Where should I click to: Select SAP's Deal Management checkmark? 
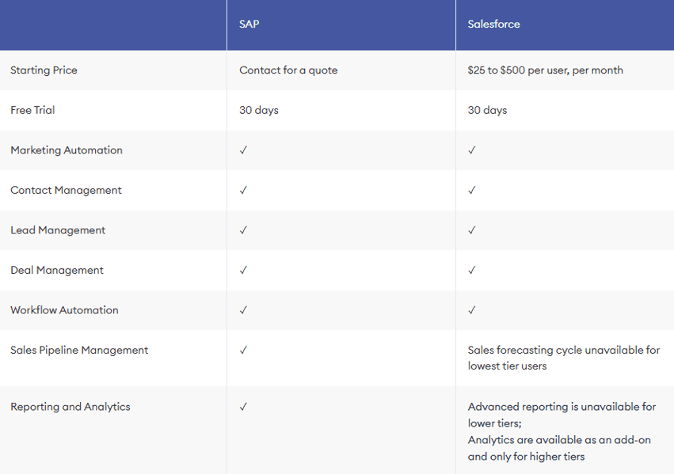(x=243, y=270)
